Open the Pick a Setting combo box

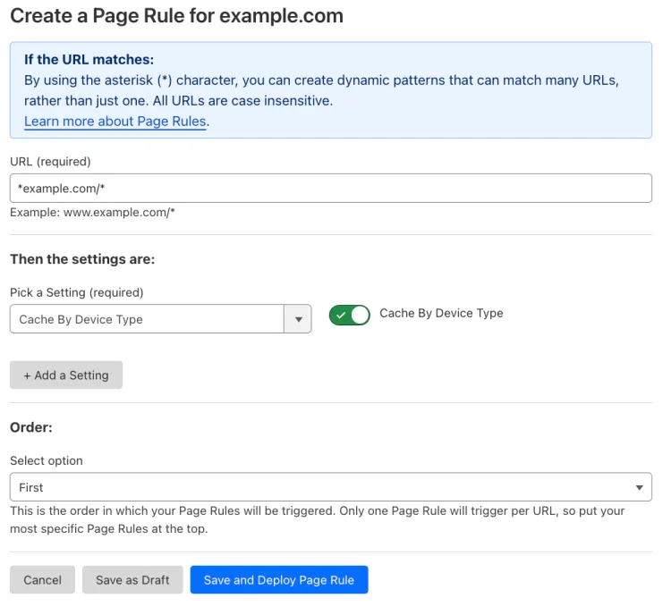148,319
